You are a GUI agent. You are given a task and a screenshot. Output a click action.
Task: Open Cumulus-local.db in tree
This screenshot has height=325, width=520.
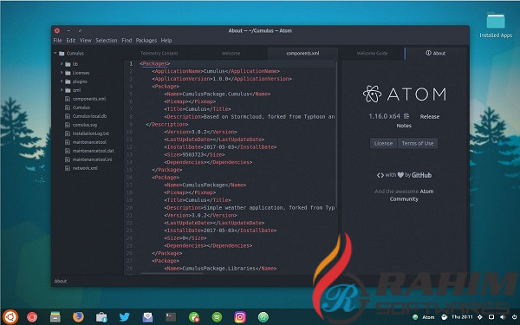(x=89, y=116)
